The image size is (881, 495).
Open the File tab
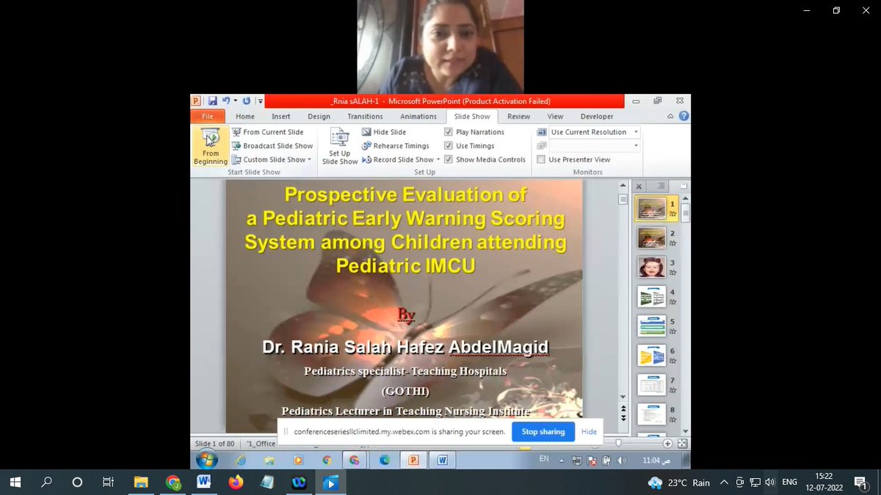tap(208, 116)
